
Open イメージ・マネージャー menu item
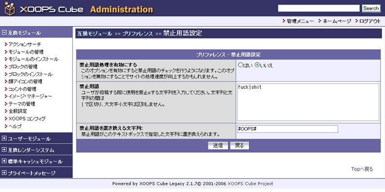[x=30, y=96]
